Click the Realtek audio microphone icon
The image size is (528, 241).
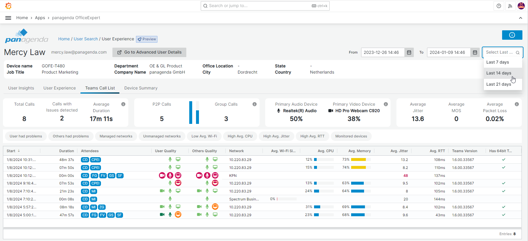tap(279, 111)
